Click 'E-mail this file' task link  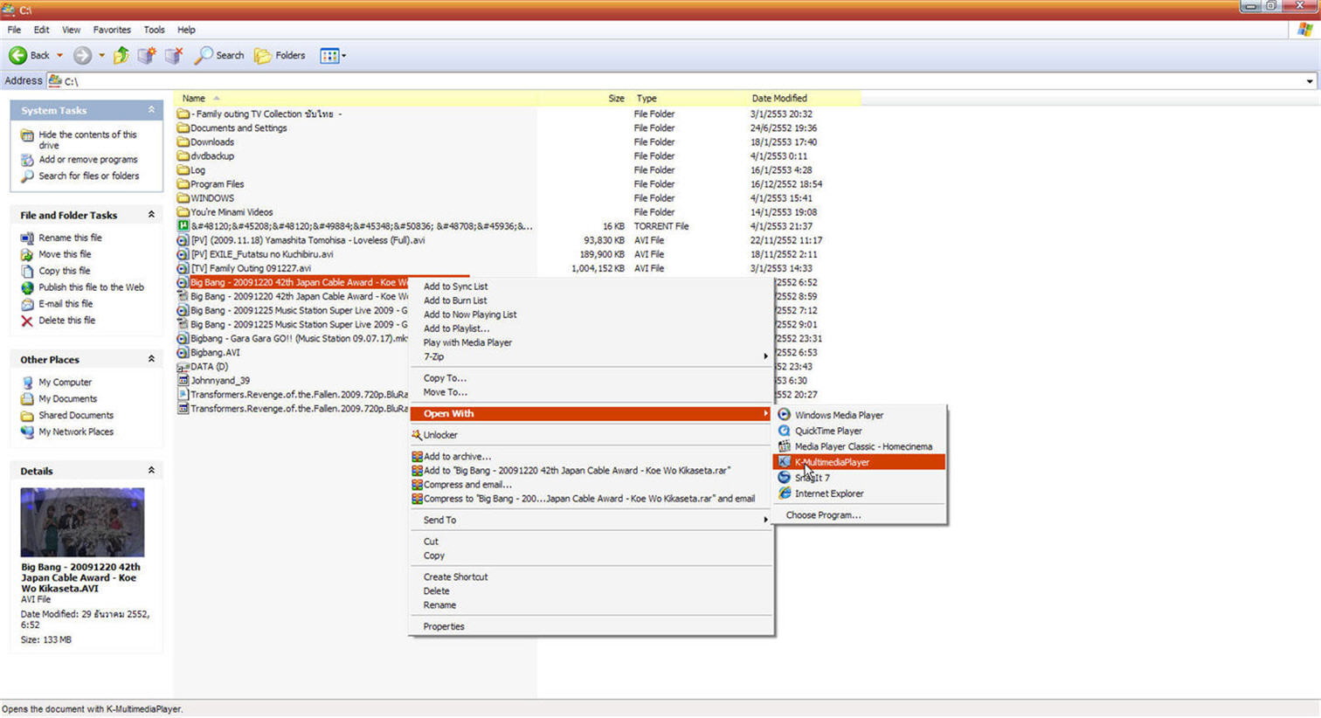coord(66,304)
